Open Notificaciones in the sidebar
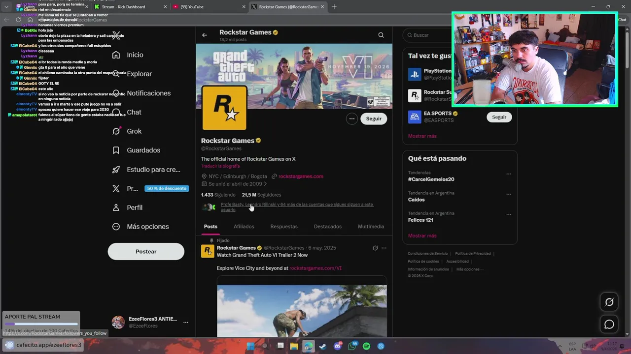 click(x=149, y=93)
